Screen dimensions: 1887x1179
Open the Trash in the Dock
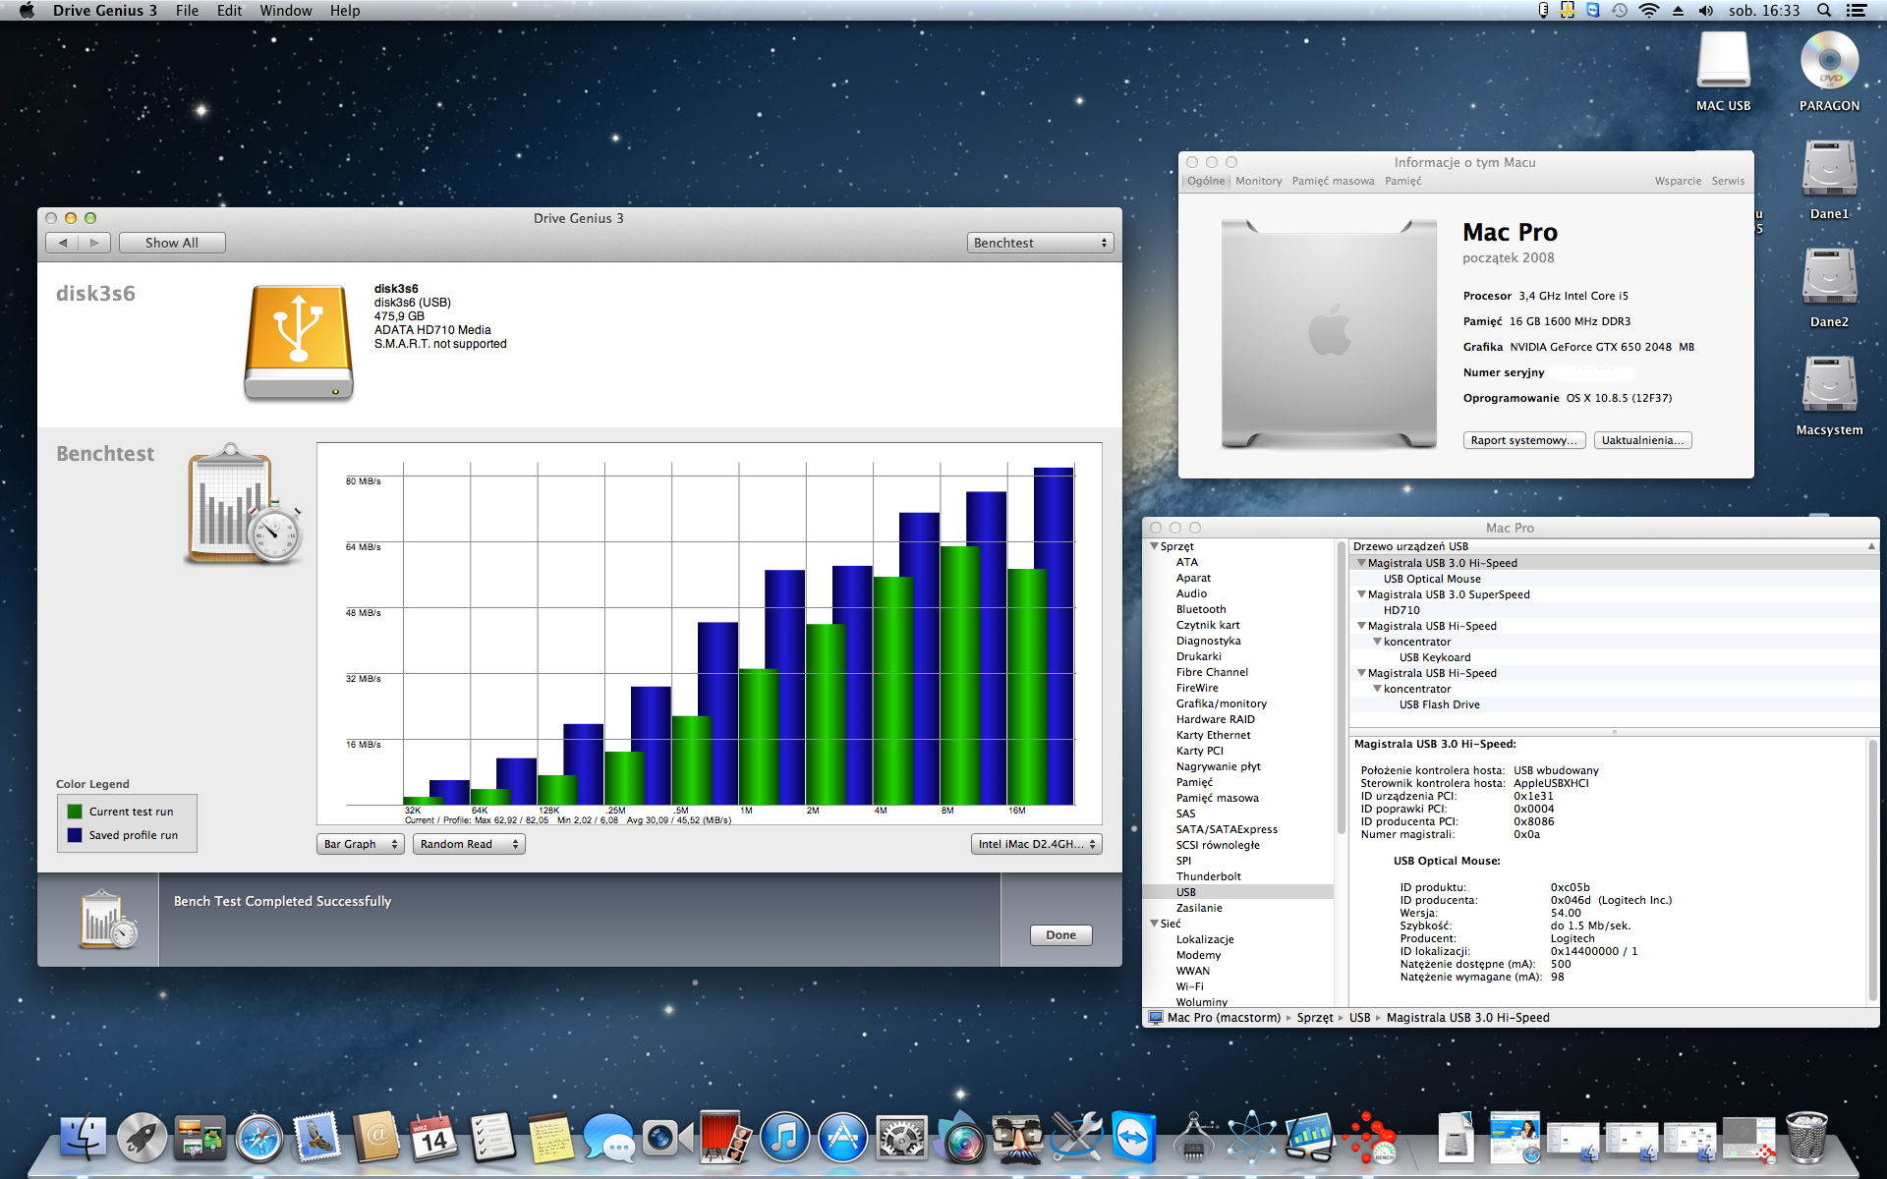tap(1806, 1138)
